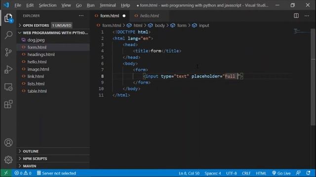Open image.html from the file list

pyautogui.click(x=38, y=69)
